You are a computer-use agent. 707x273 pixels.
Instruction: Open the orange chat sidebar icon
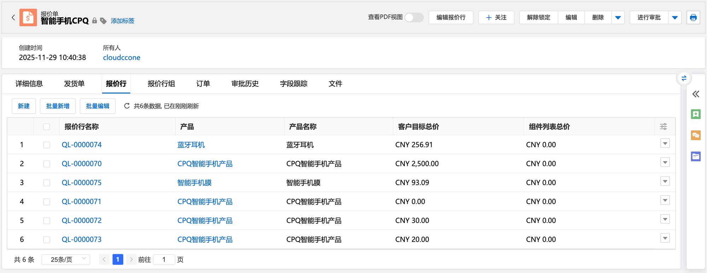click(x=696, y=135)
